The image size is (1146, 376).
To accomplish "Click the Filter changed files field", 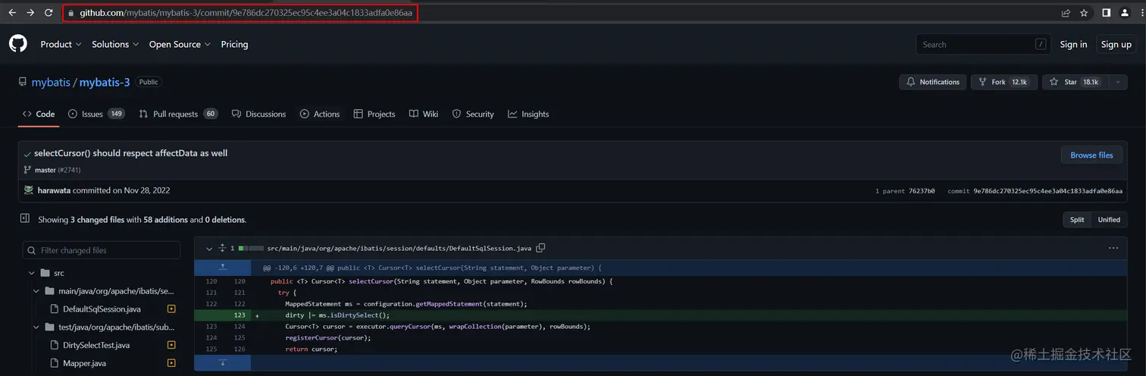I will (x=102, y=250).
